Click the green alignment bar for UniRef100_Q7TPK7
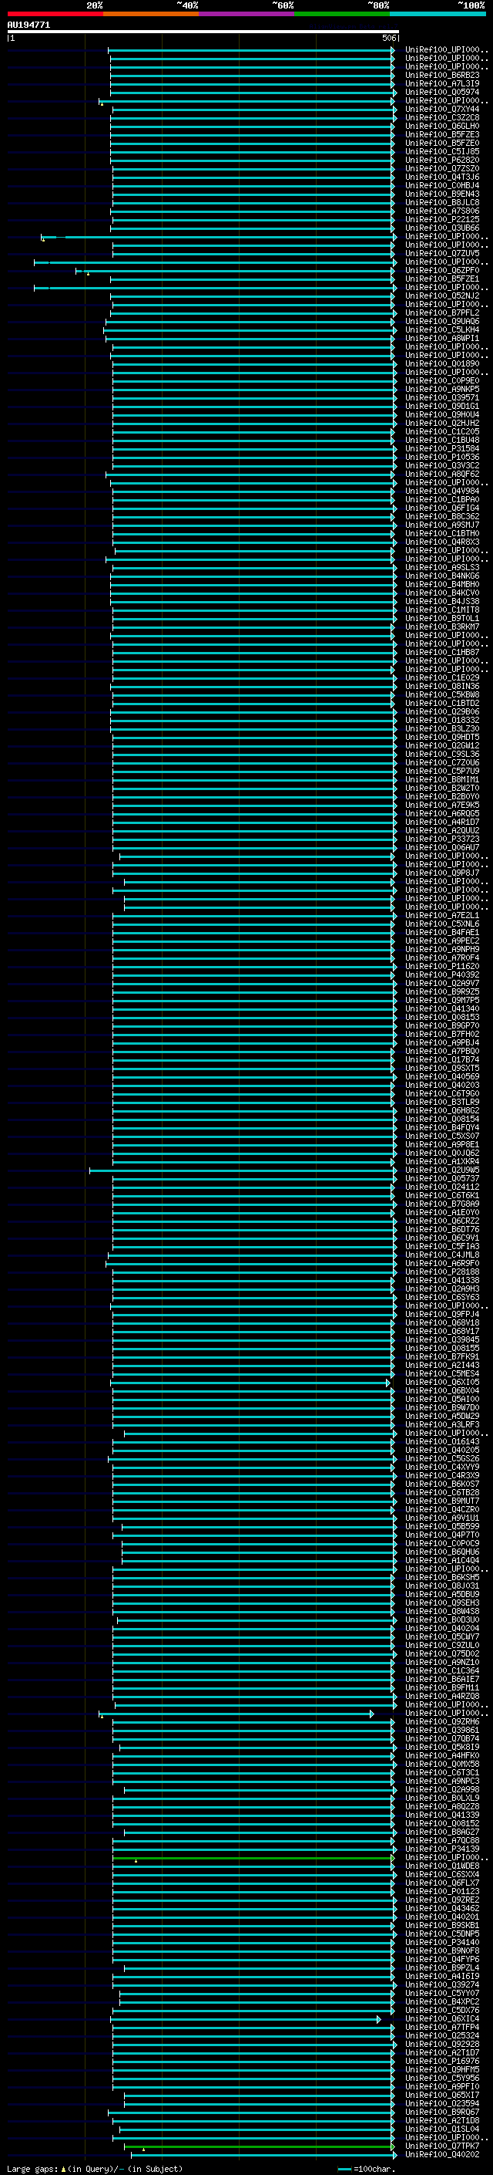The image size is (493, 2175). tap(259, 2147)
